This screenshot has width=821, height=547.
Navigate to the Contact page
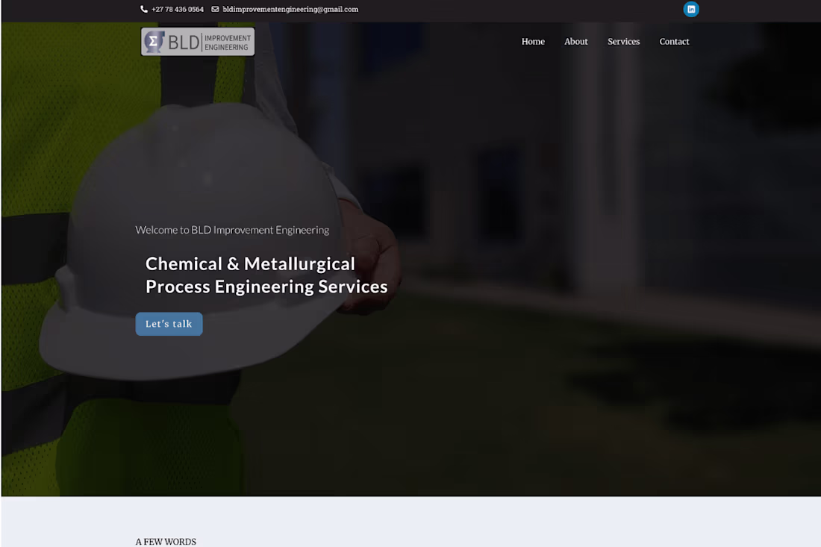coord(674,41)
